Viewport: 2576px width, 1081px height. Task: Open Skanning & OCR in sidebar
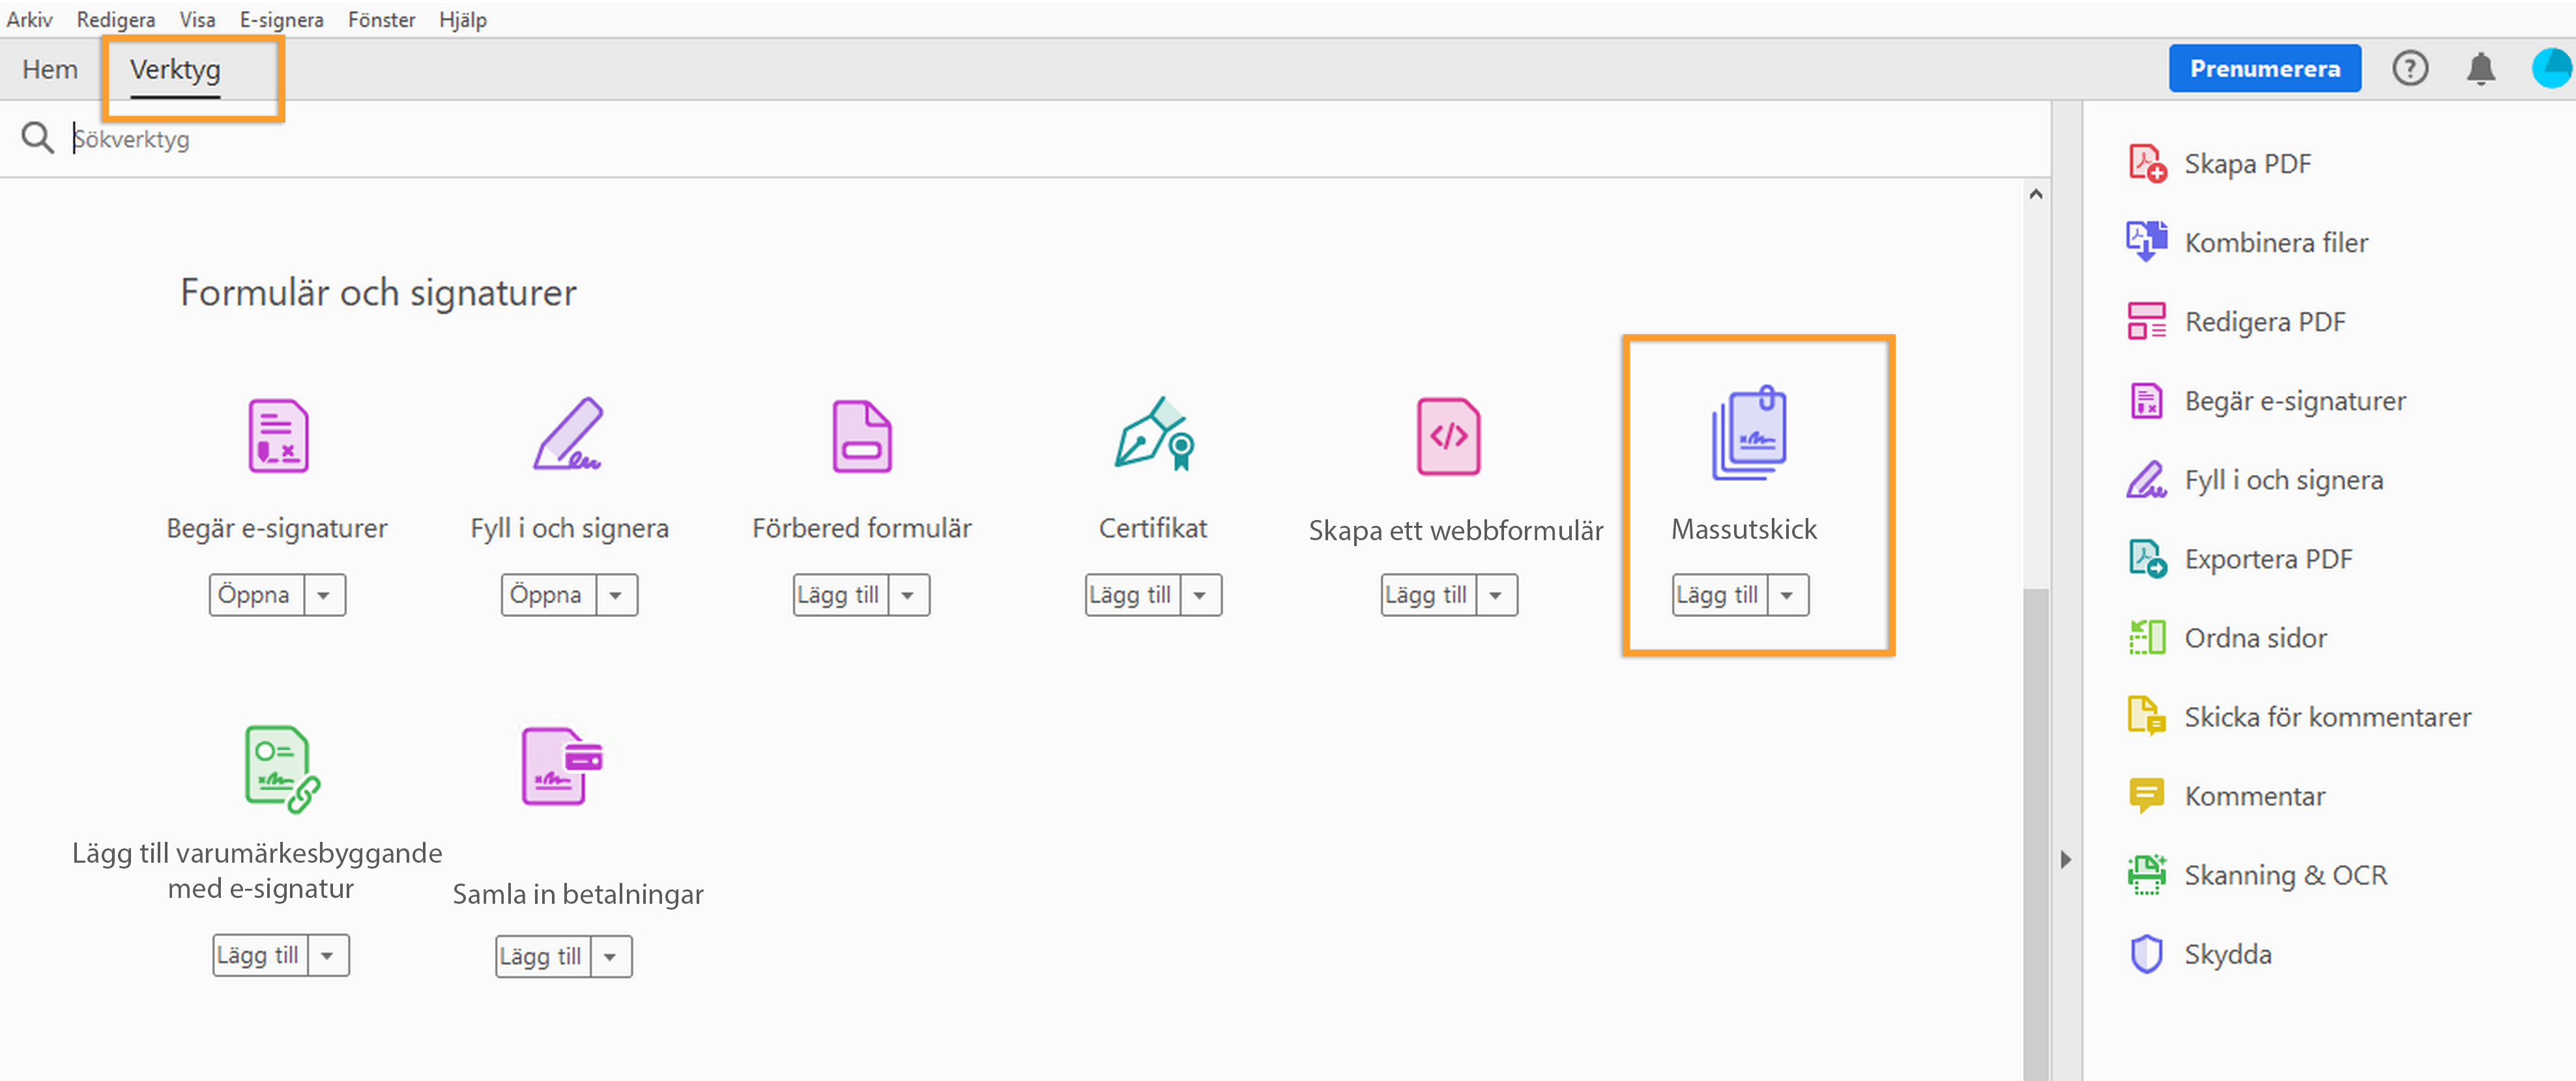tap(2284, 875)
